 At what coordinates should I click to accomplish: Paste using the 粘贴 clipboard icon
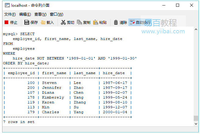point(96,22)
